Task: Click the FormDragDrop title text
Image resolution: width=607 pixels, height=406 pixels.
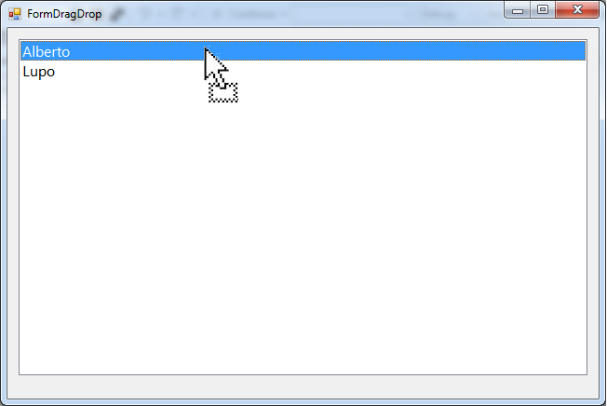Action: click(x=64, y=14)
